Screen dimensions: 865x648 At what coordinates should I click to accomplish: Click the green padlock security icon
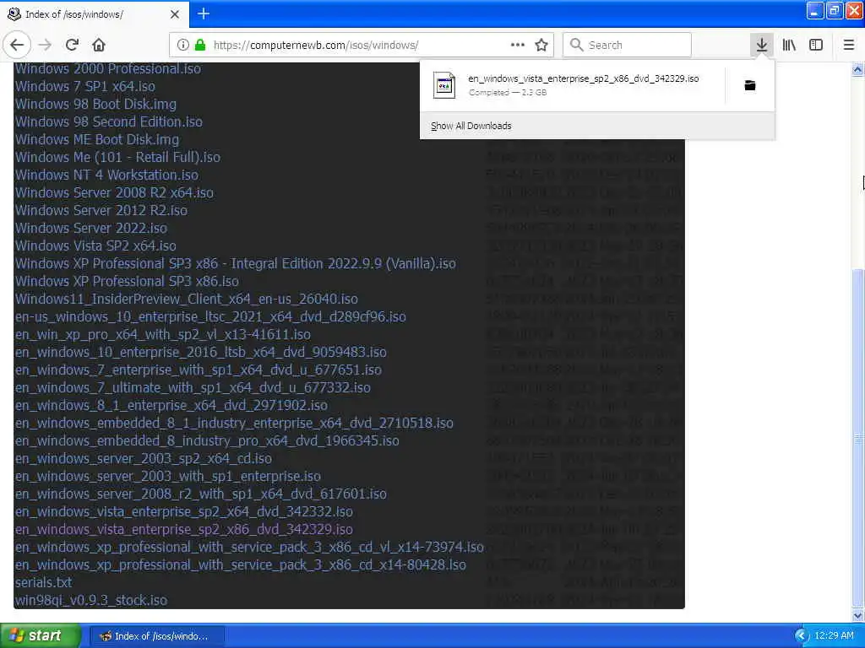[201, 45]
